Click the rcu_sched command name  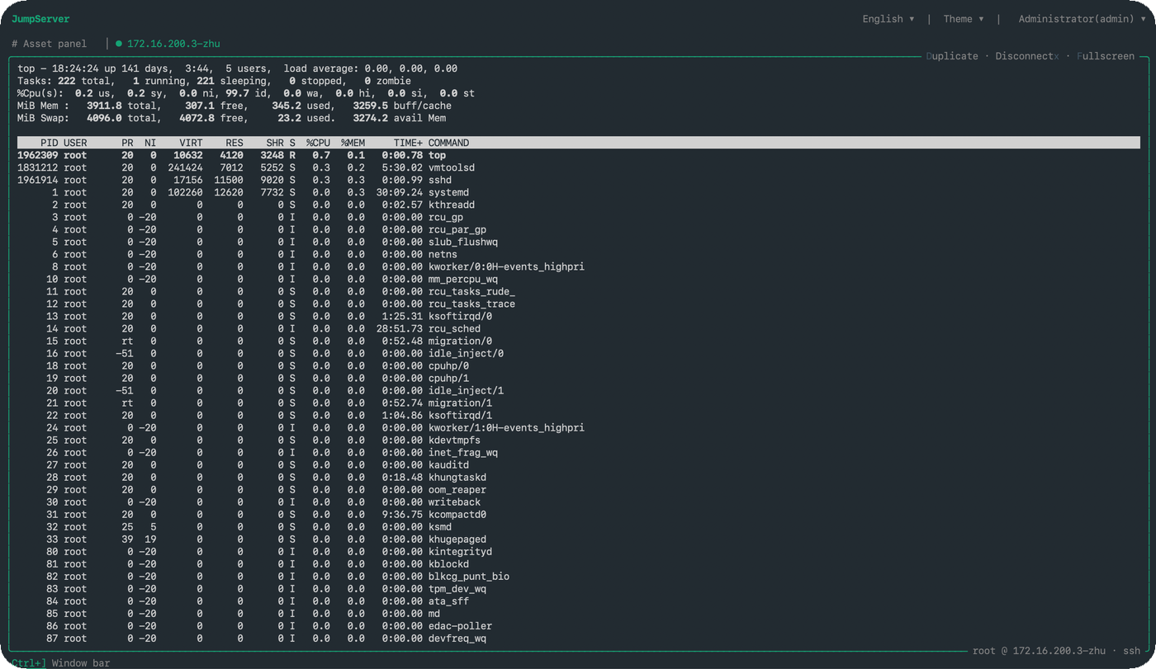point(454,328)
